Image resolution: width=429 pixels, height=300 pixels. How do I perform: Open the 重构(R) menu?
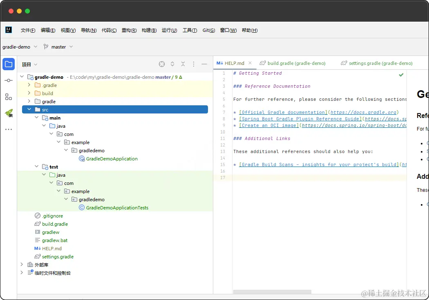(129, 30)
